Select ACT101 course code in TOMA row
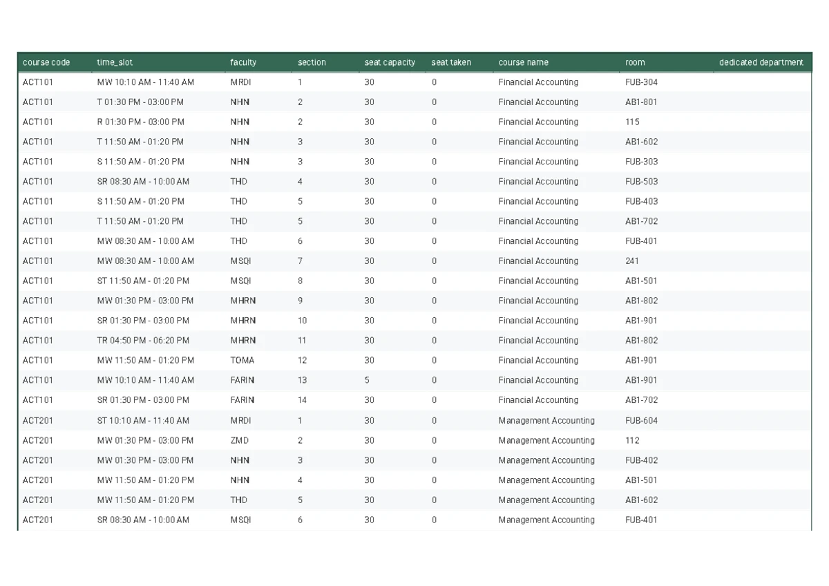The width and height of the screenshot is (829, 586). pos(38,361)
